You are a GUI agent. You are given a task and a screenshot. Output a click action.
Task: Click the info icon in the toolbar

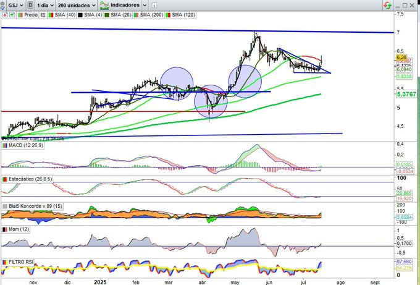154,5
